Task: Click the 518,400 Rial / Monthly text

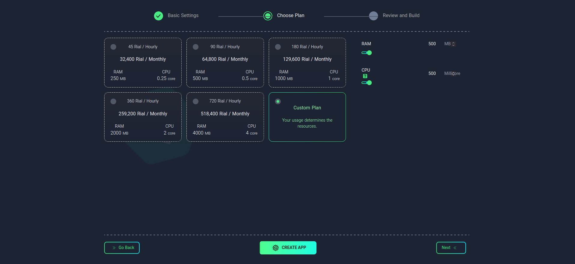Action: click(x=225, y=114)
